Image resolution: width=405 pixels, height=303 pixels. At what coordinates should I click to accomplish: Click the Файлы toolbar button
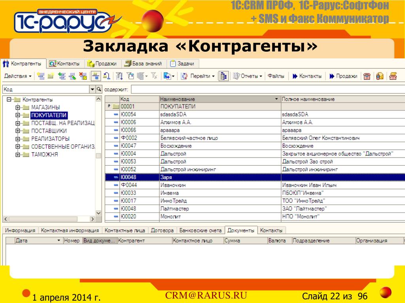276,76
